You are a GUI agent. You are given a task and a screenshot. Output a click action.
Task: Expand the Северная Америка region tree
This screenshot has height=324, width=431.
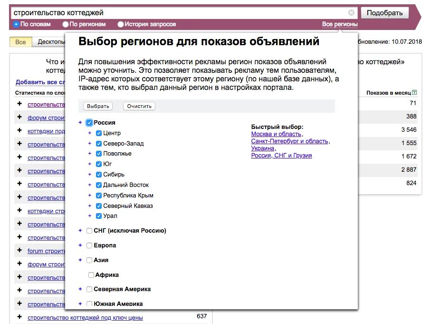pos(80,289)
